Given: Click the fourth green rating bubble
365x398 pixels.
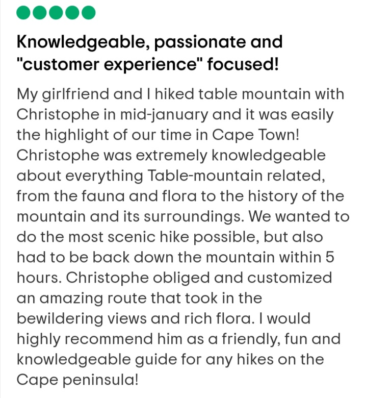Looking at the screenshot, I should click(72, 12).
